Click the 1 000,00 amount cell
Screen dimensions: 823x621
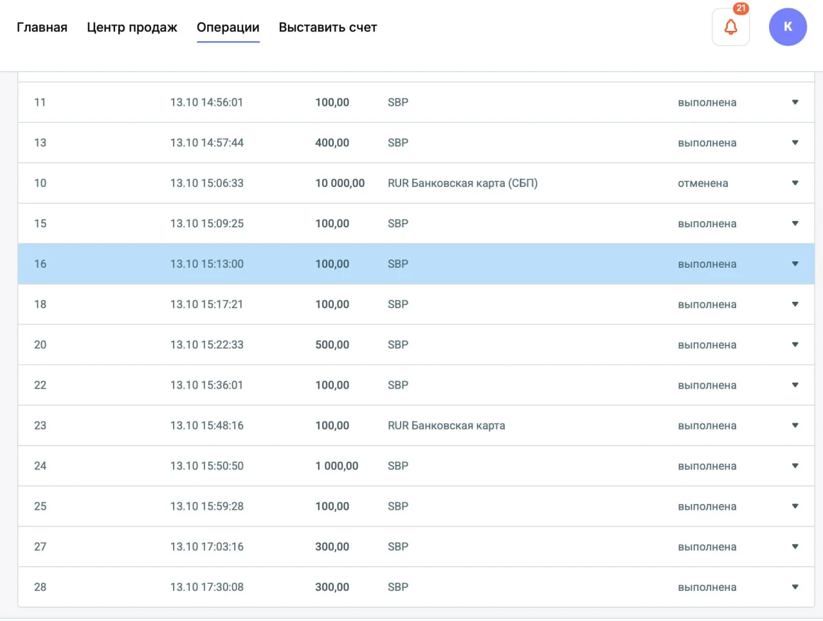pos(336,466)
